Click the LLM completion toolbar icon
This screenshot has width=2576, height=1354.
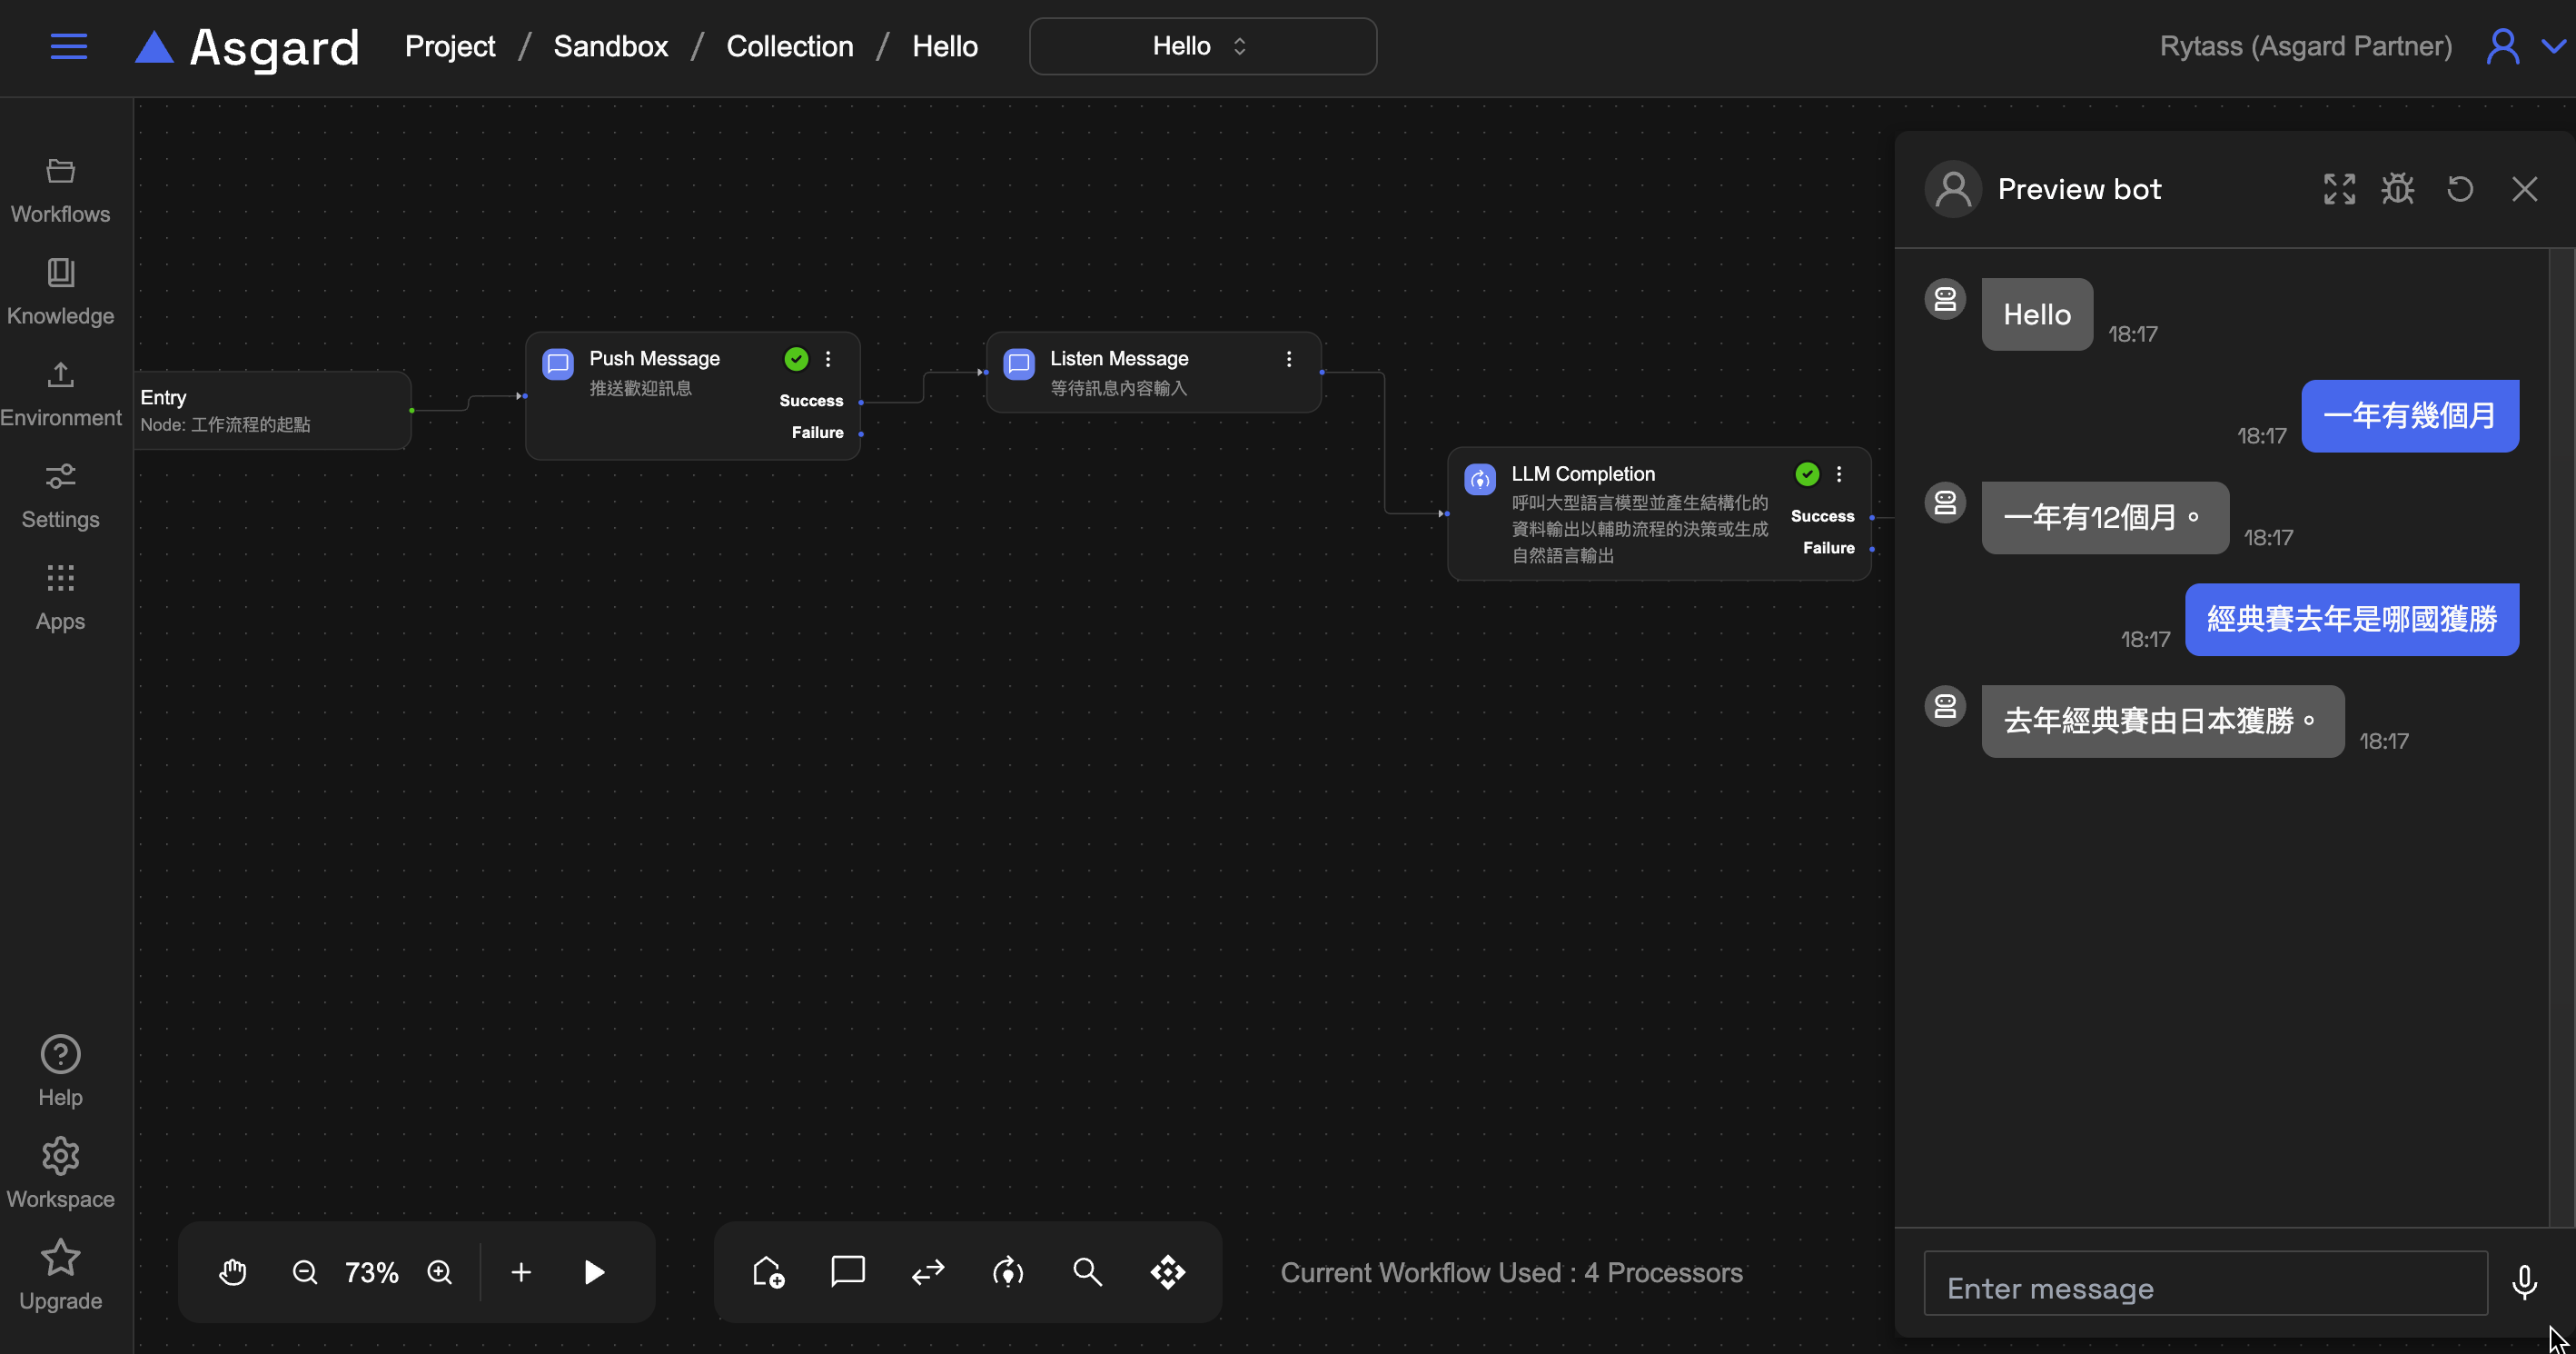click(1007, 1272)
